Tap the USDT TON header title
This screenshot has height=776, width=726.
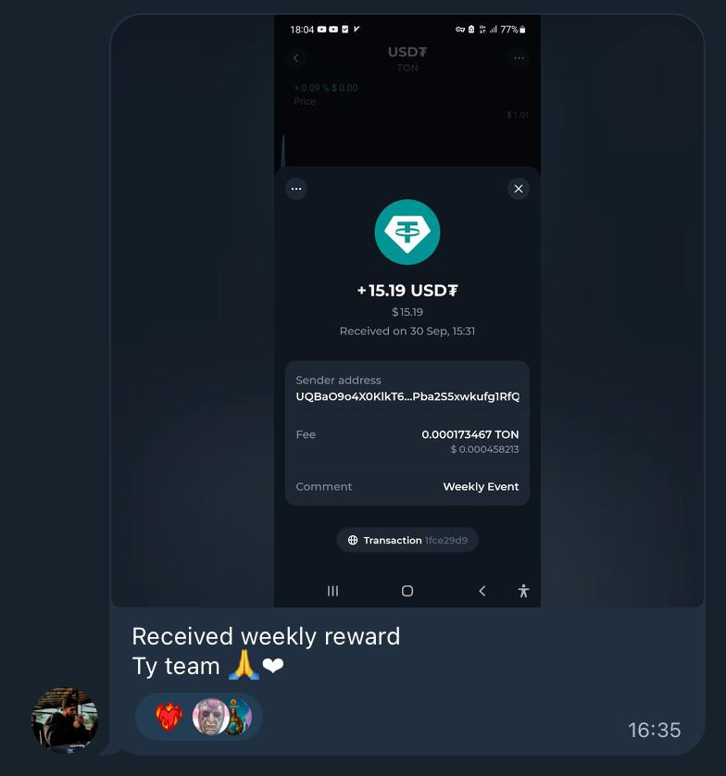tap(407, 58)
